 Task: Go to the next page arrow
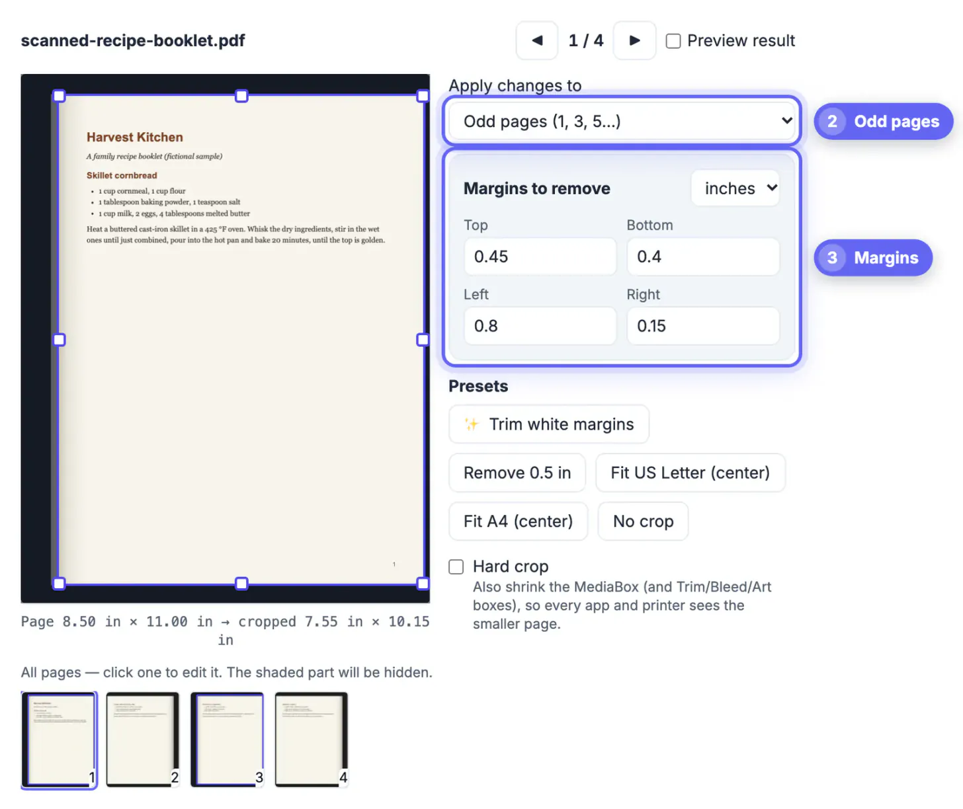(634, 41)
